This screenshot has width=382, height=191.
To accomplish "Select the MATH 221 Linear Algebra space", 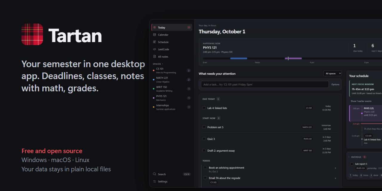I will pos(172,80).
